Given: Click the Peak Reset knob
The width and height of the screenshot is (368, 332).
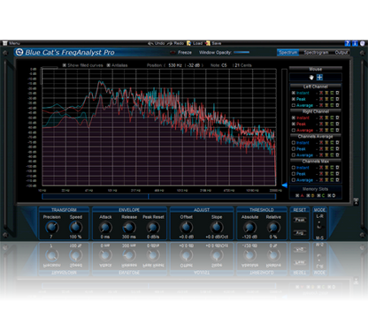Looking at the screenshot, I should tap(153, 227).
